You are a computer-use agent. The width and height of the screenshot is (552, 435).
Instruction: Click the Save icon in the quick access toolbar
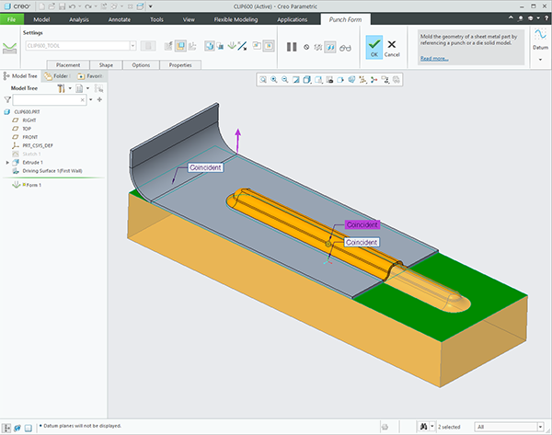[x=62, y=6]
